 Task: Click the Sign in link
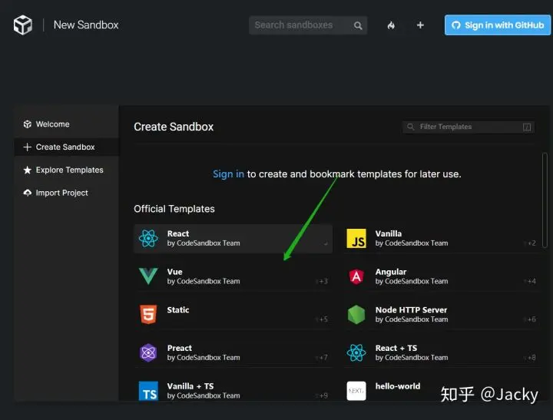[228, 174]
